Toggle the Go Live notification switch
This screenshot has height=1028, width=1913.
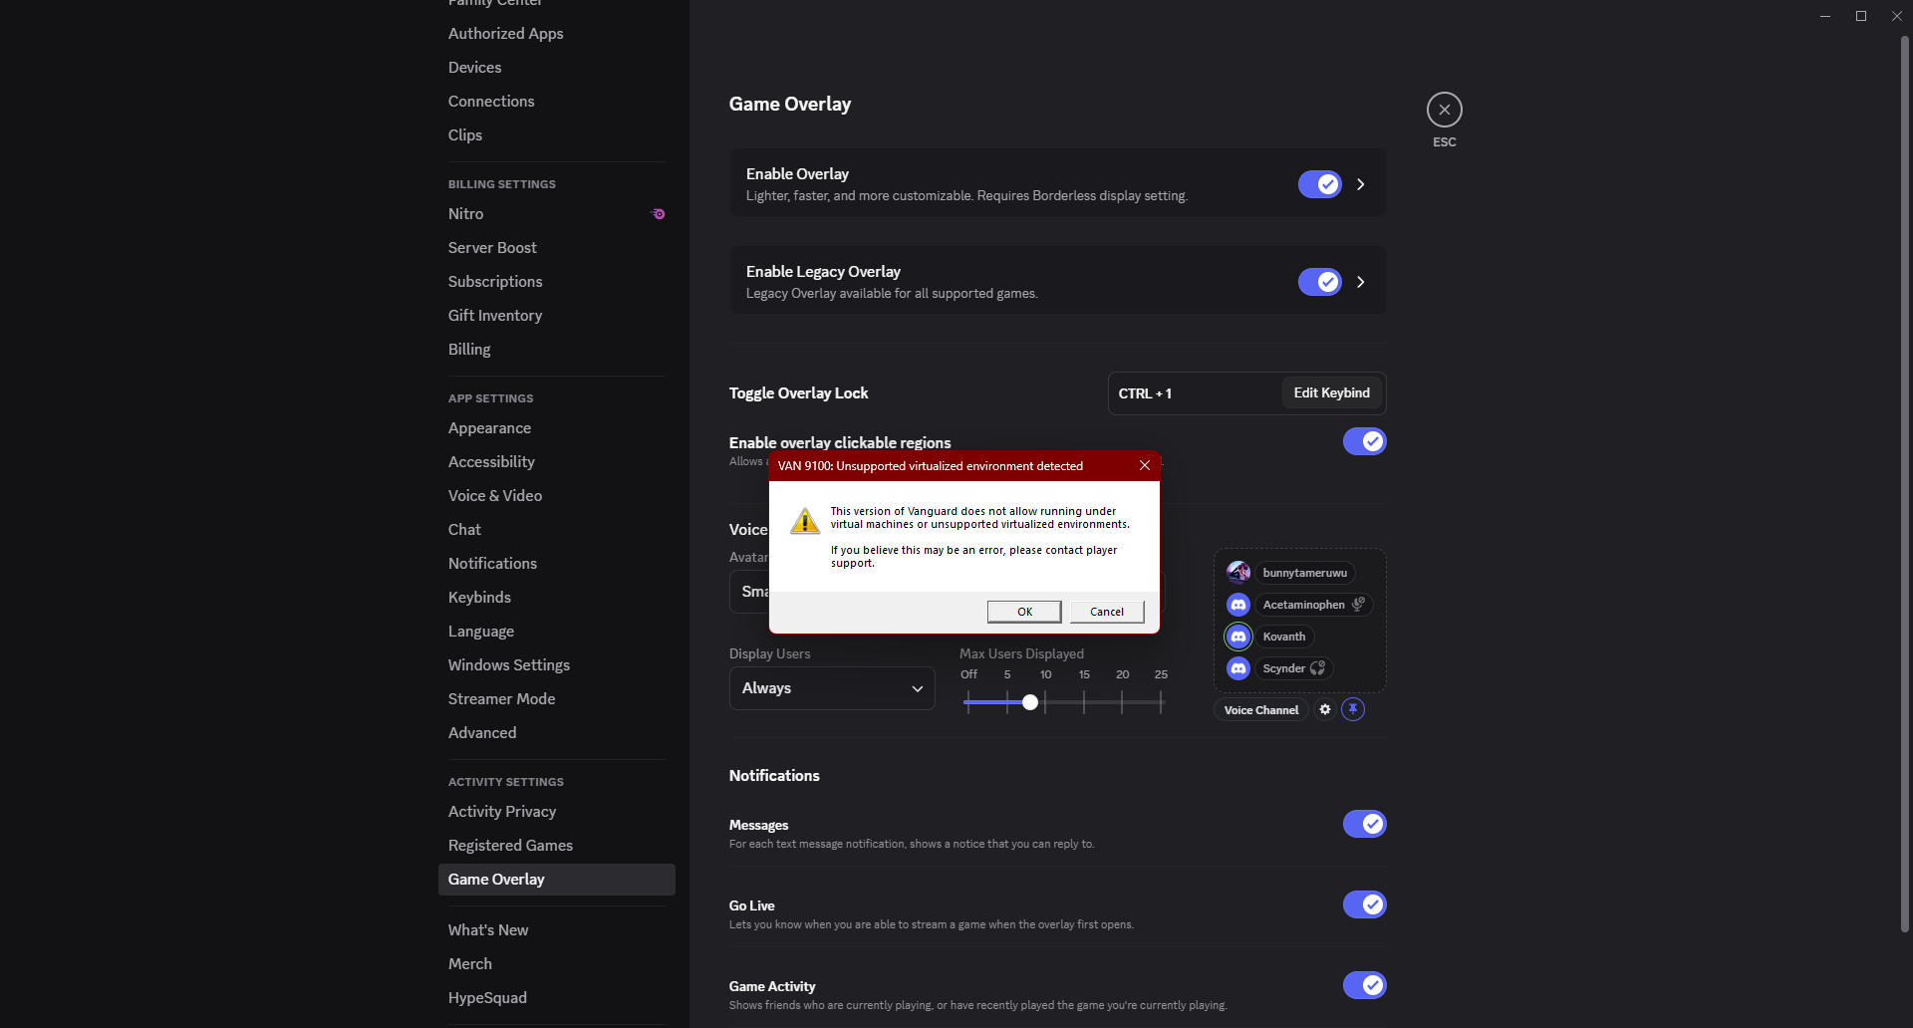[x=1365, y=904]
